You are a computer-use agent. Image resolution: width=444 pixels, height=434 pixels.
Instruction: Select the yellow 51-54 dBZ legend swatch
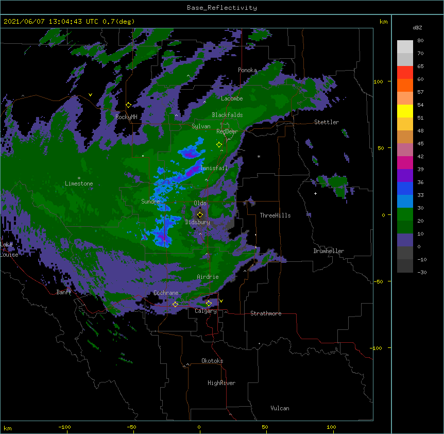coord(405,111)
